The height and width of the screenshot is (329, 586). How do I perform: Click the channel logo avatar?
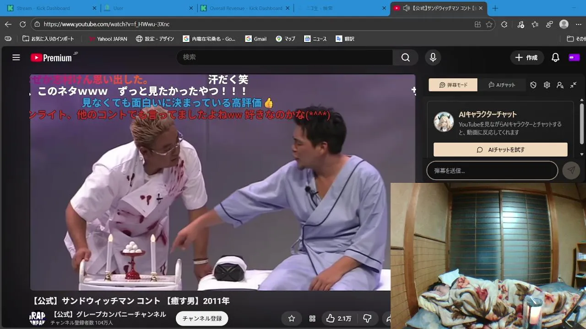38,318
